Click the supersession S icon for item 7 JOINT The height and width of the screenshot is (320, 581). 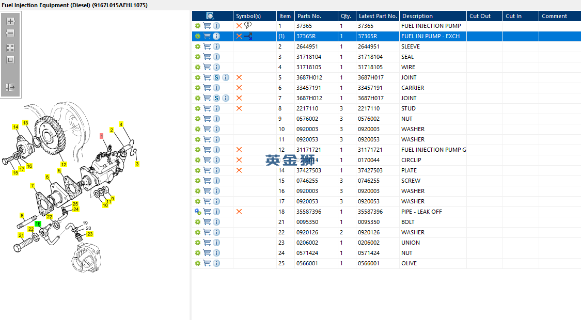217,98
